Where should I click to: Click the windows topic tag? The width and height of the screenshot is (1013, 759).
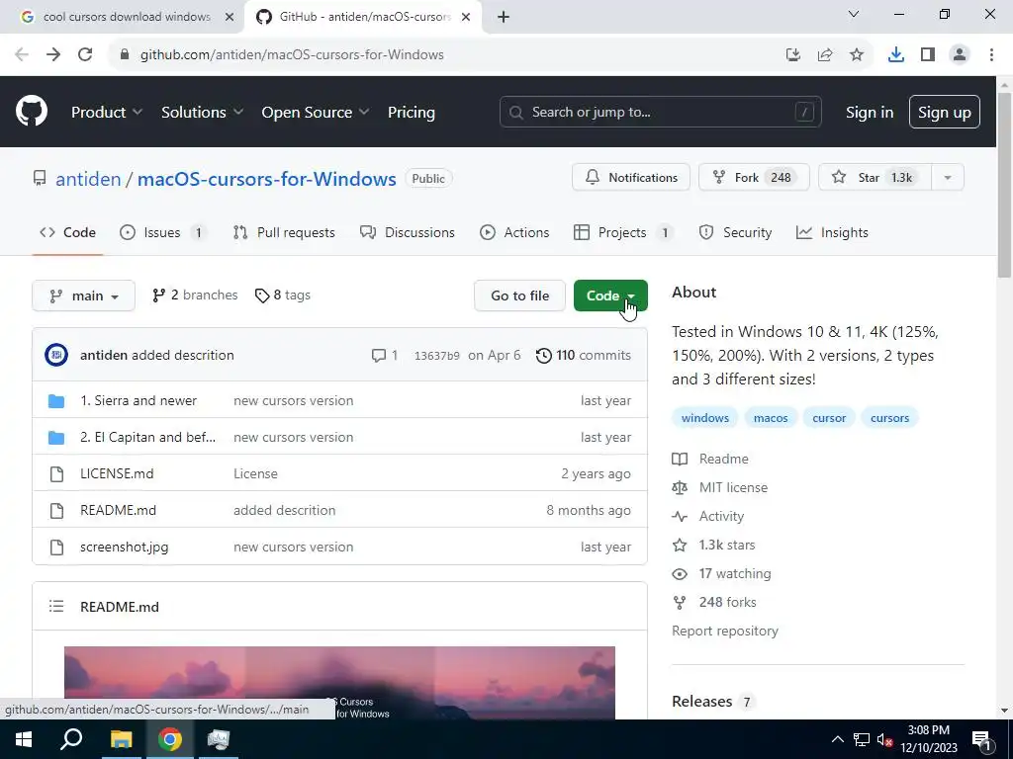[x=704, y=418]
